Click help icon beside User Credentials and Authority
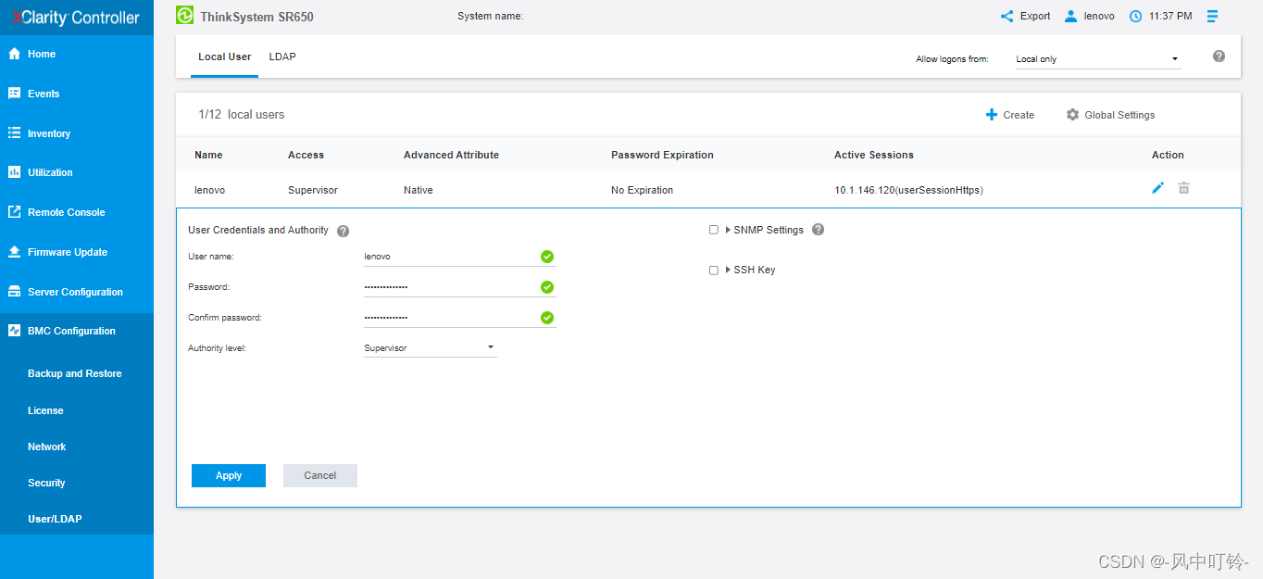 (x=343, y=231)
